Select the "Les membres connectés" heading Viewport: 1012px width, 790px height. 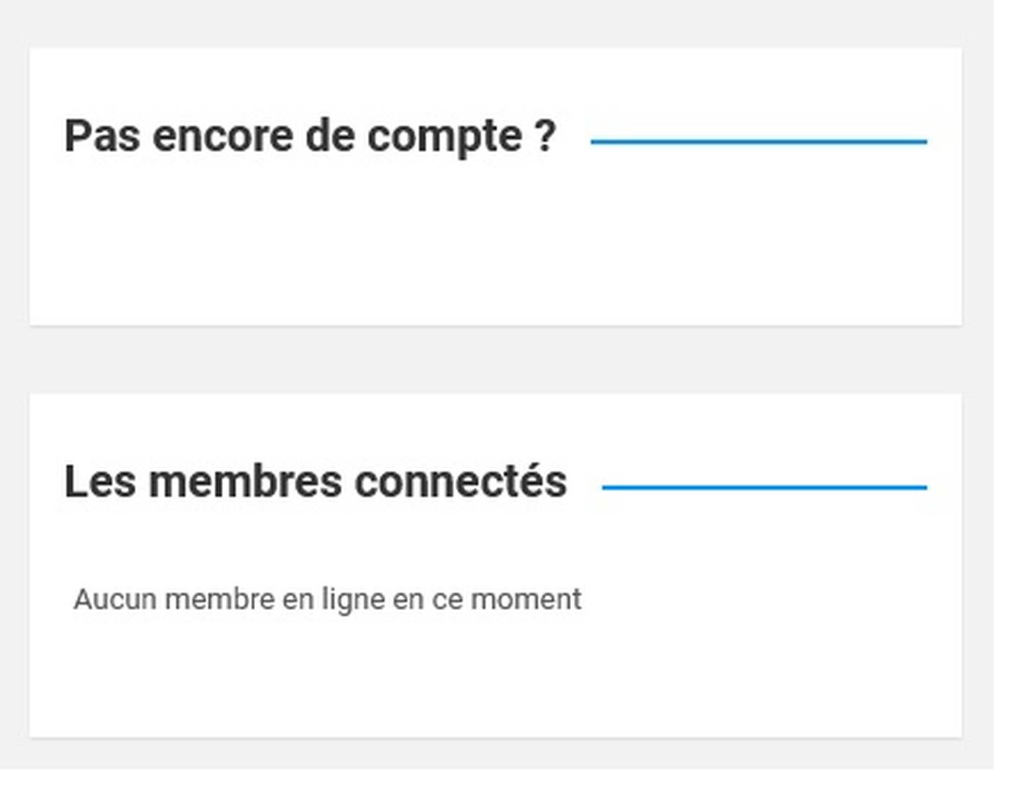tap(315, 481)
